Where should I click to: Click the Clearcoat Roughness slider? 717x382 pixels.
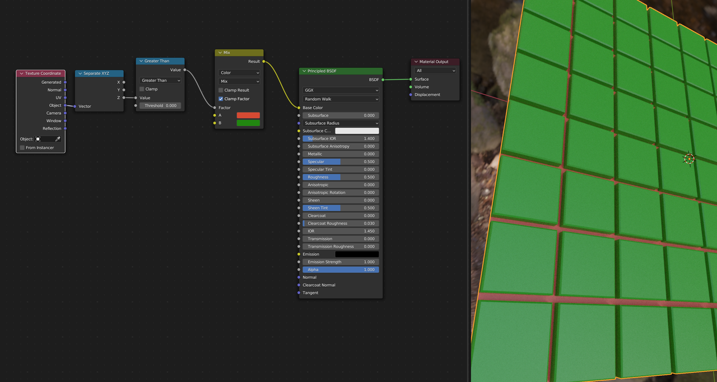coord(341,223)
